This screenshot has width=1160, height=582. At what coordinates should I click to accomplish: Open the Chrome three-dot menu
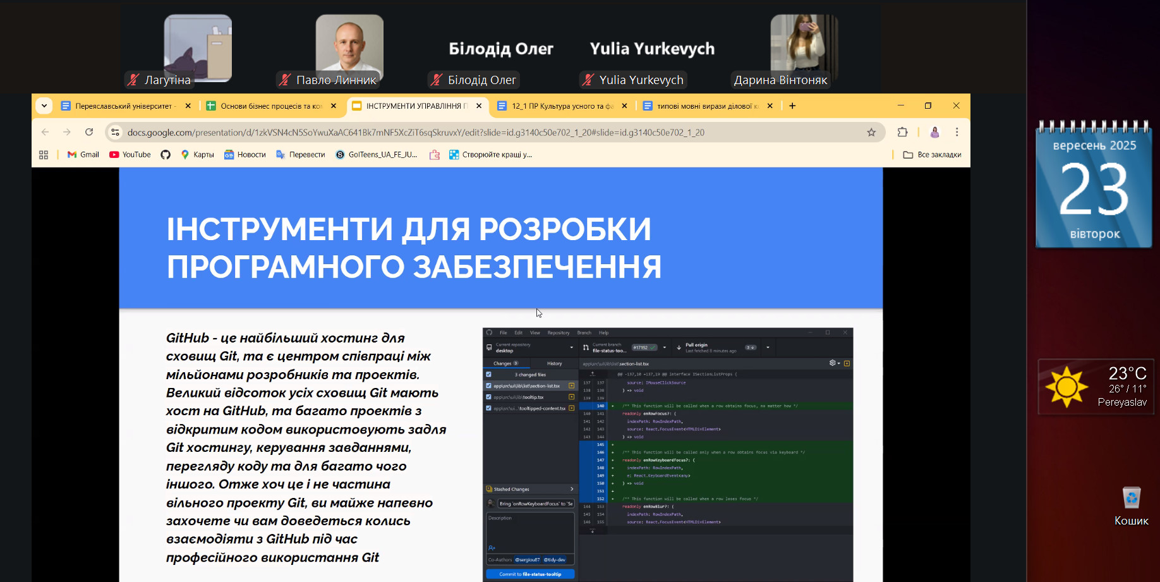(957, 132)
